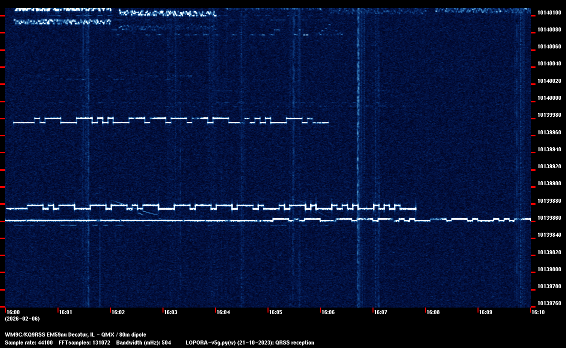This screenshot has height=348, width=566.
Task: Select the 16:05 time marker
Action: pos(275,312)
